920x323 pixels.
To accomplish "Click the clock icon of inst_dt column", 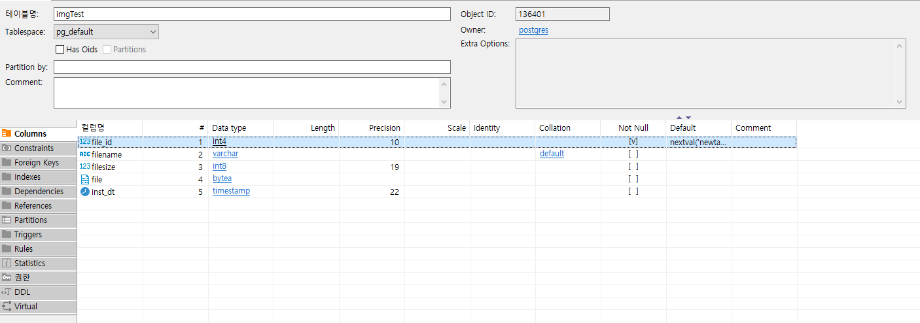I will [85, 192].
